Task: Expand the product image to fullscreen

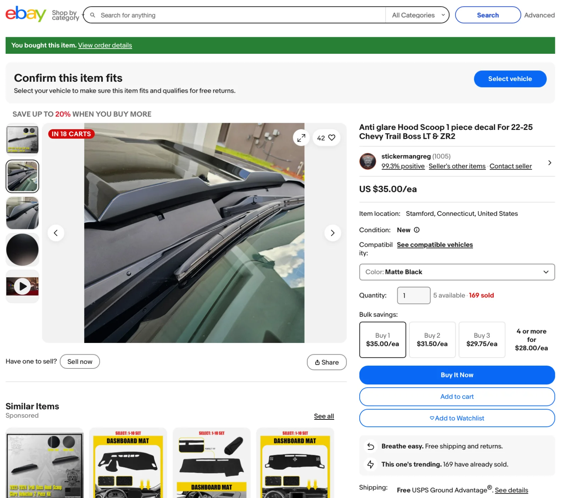Action: pyautogui.click(x=301, y=138)
